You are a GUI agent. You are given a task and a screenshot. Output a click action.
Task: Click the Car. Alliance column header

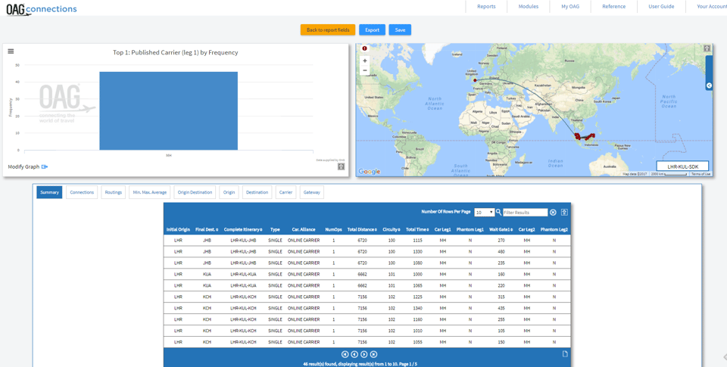pos(304,229)
